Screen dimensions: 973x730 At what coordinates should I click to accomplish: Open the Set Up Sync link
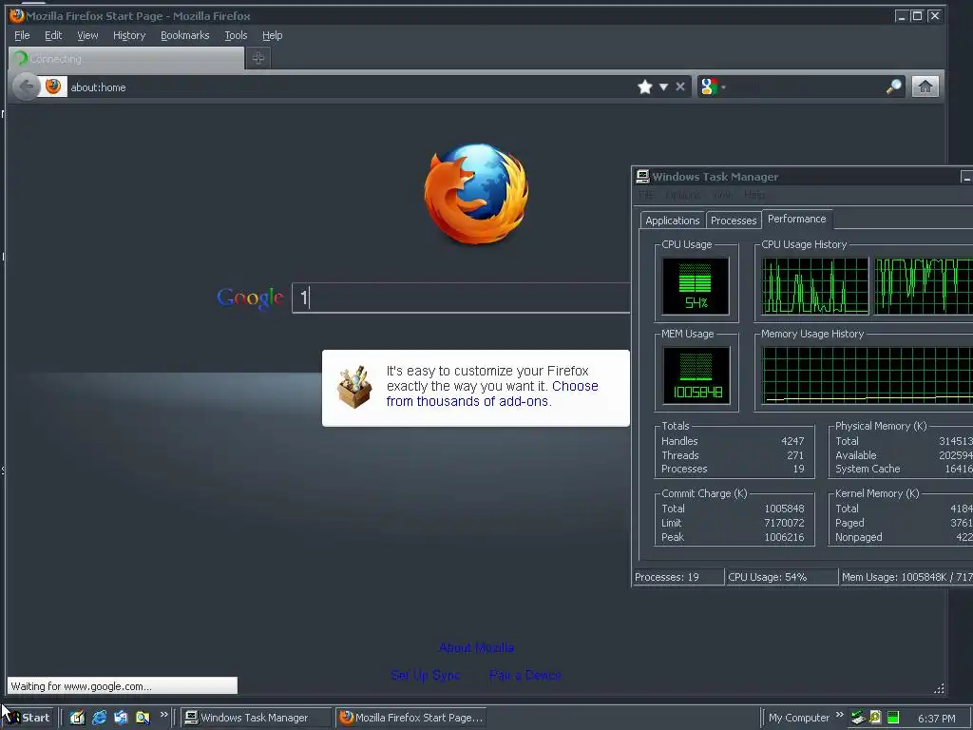click(x=425, y=675)
